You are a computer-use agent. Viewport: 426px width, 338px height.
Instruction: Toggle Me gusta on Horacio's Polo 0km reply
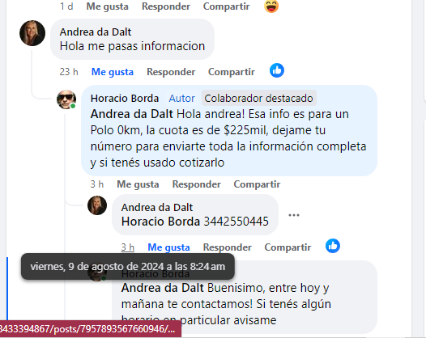click(138, 184)
